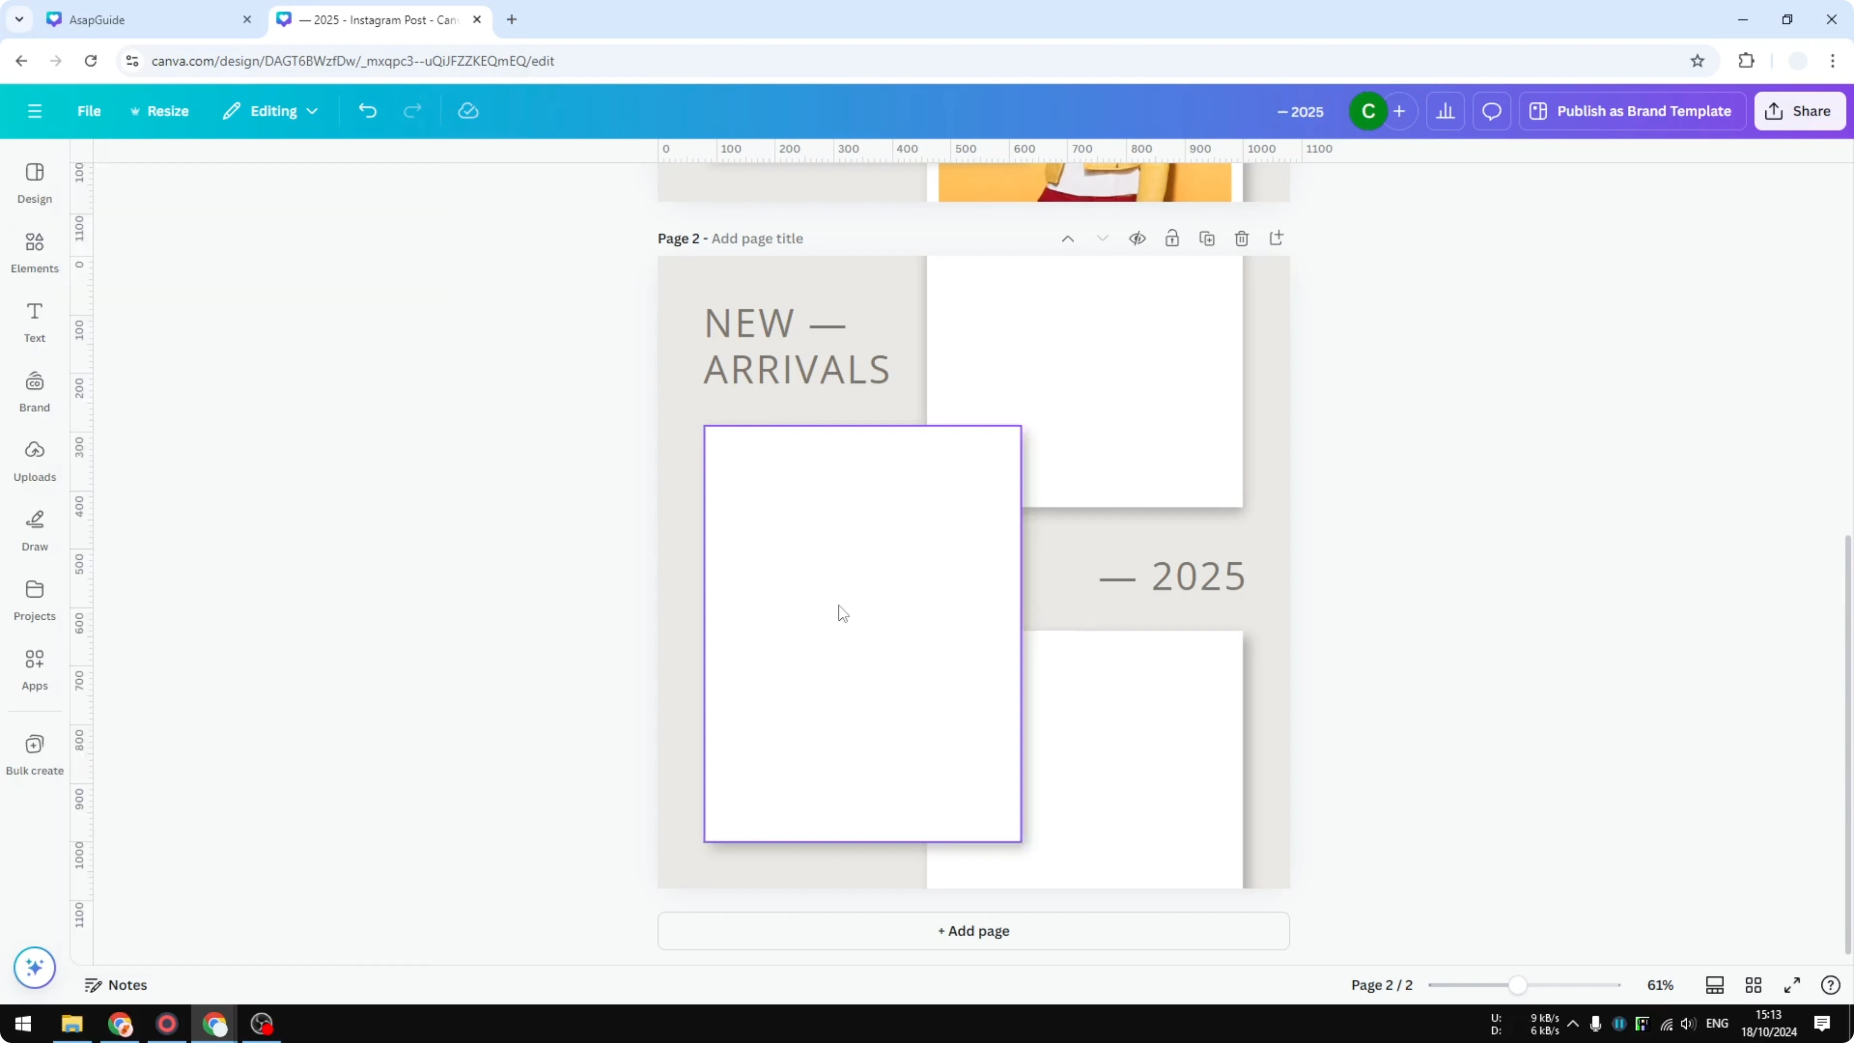Duplicate Page 2 using the copy icon
This screenshot has height=1043, width=1854.
pos(1207,237)
